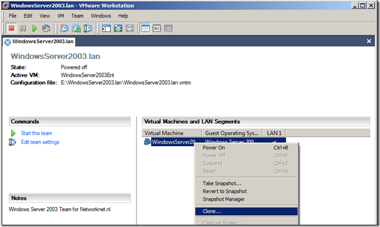Click the configuration file path text
Viewport: 380px width, 227px height.
[126, 83]
